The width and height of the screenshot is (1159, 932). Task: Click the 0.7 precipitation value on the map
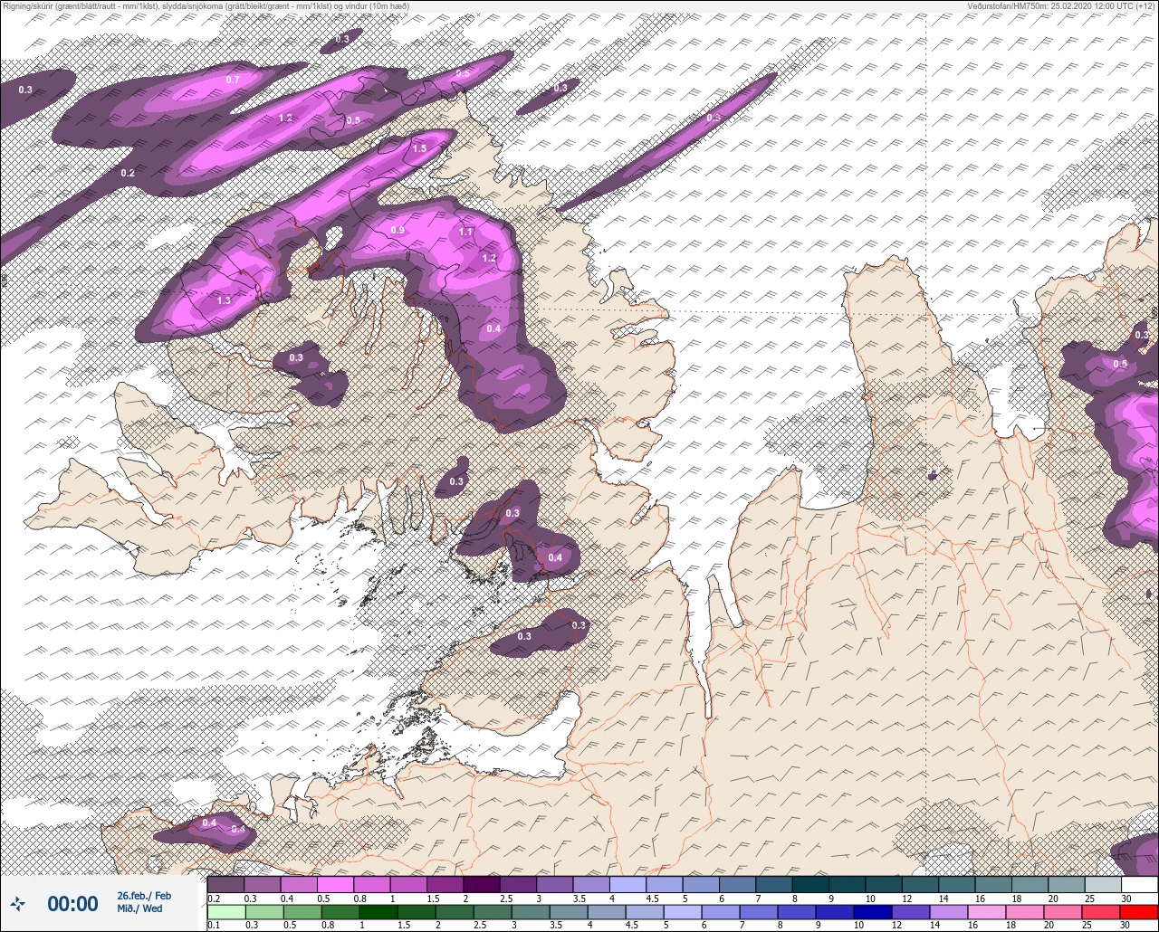click(233, 80)
